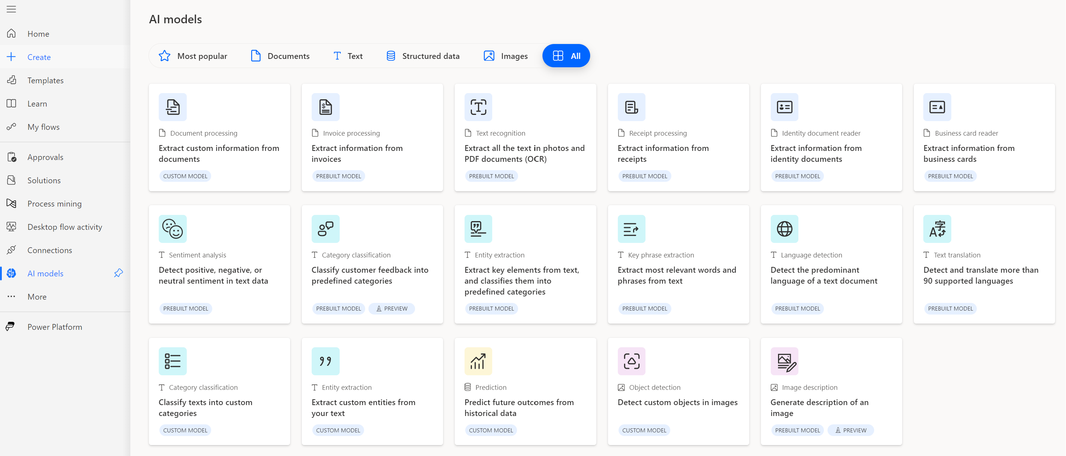The height and width of the screenshot is (456, 1066).
Task: Expand the sidebar hamburger menu
Action: tap(12, 9)
